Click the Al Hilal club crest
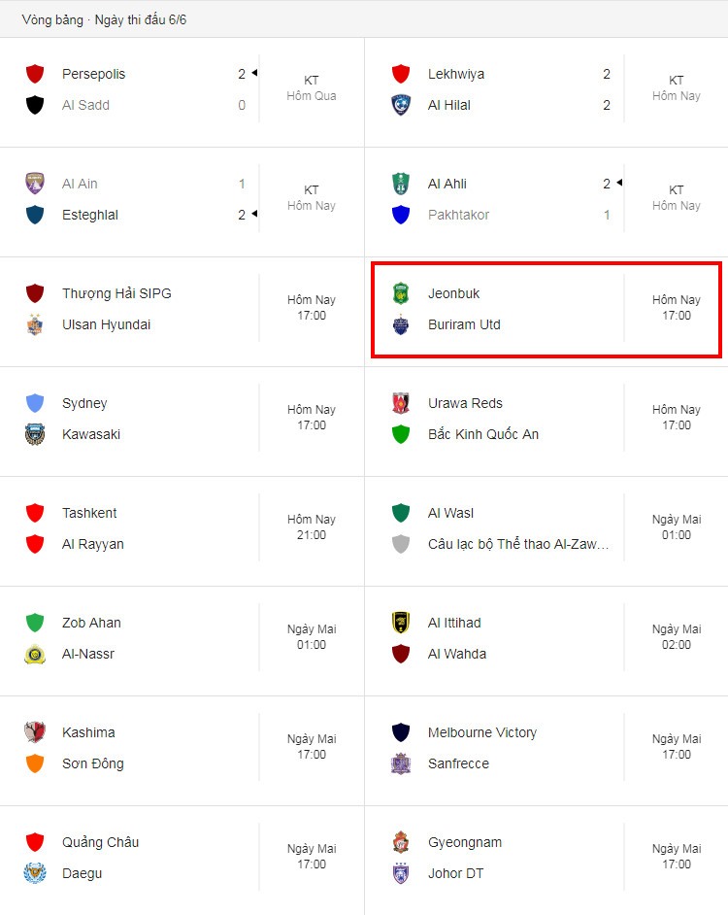The height and width of the screenshot is (915, 728). pyautogui.click(x=401, y=105)
